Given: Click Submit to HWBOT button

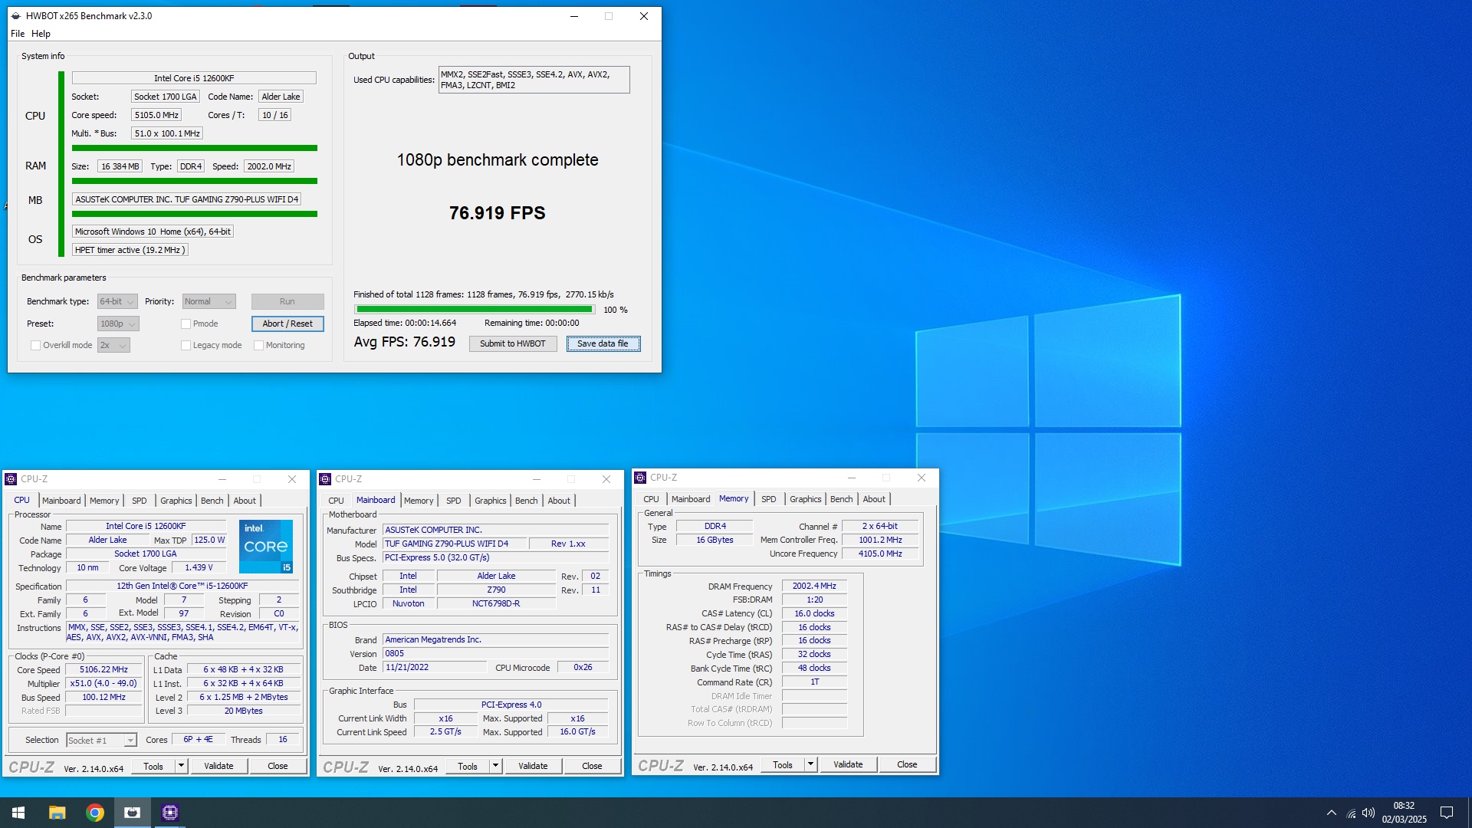Looking at the screenshot, I should click(x=513, y=344).
